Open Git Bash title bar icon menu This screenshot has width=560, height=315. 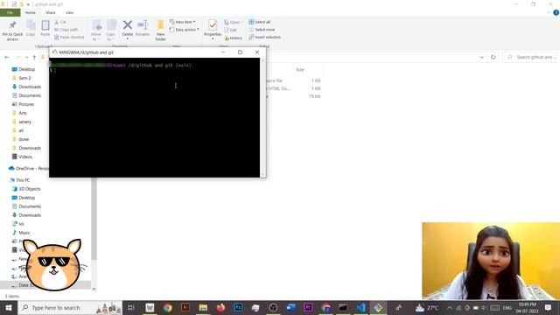[x=54, y=52]
